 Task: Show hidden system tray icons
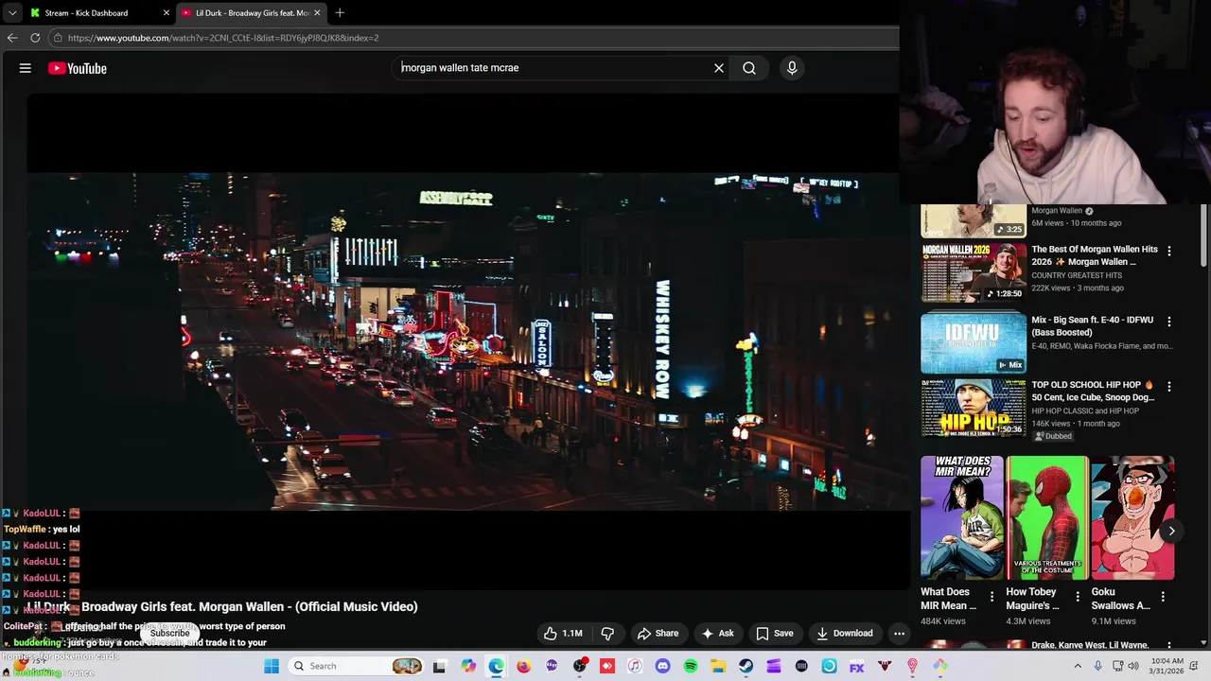(1077, 666)
